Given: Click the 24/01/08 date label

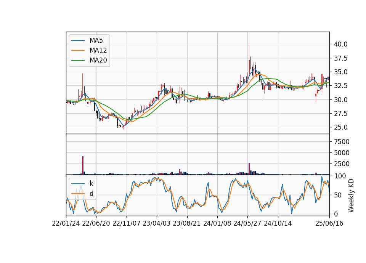Looking at the screenshot, I should (x=217, y=223).
